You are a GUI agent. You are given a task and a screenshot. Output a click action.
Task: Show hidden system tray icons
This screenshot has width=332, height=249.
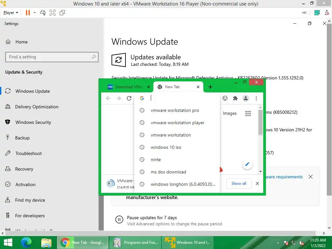(278, 243)
